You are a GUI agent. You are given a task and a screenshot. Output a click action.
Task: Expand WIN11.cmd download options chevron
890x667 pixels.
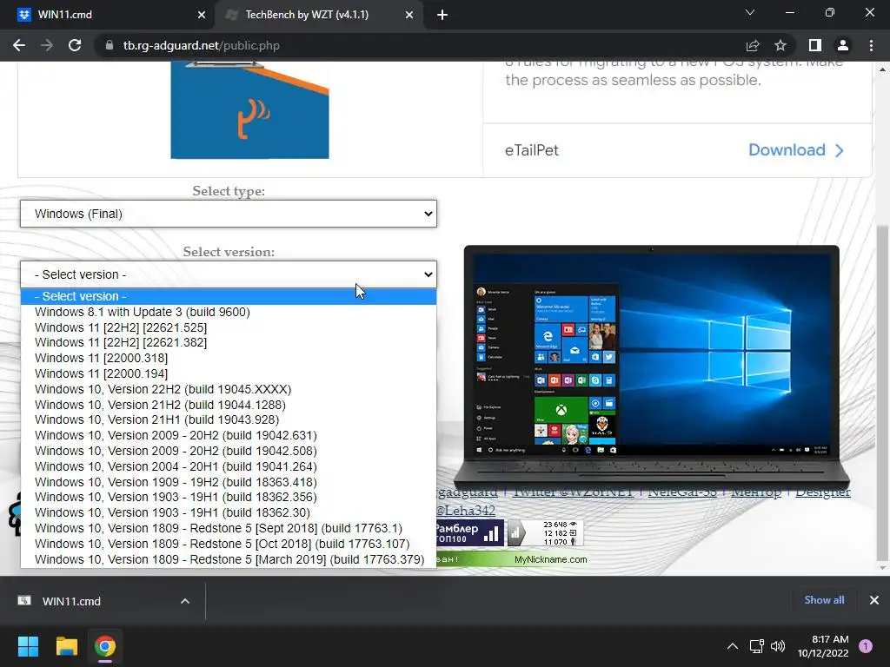185,601
